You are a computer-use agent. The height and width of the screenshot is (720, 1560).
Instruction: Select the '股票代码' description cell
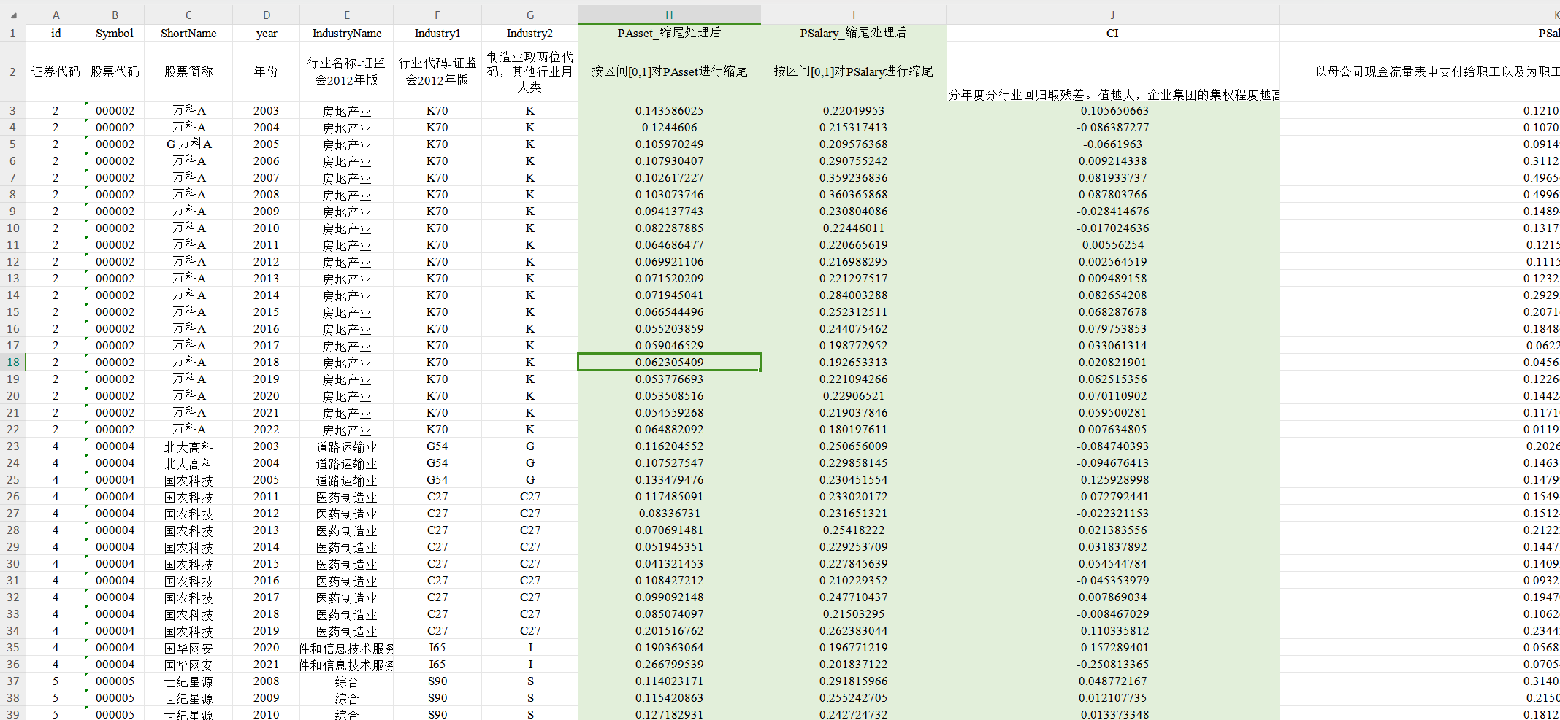[x=115, y=71]
